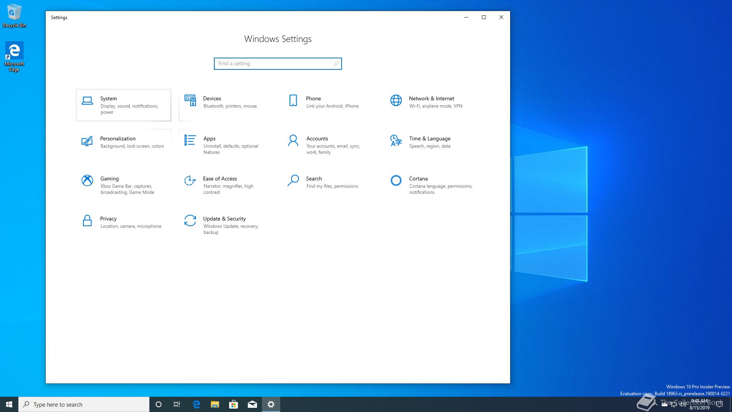This screenshot has width=732, height=412.
Task: Click 'Bluetooth, printers, mouse' description
Action: (230, 106)
